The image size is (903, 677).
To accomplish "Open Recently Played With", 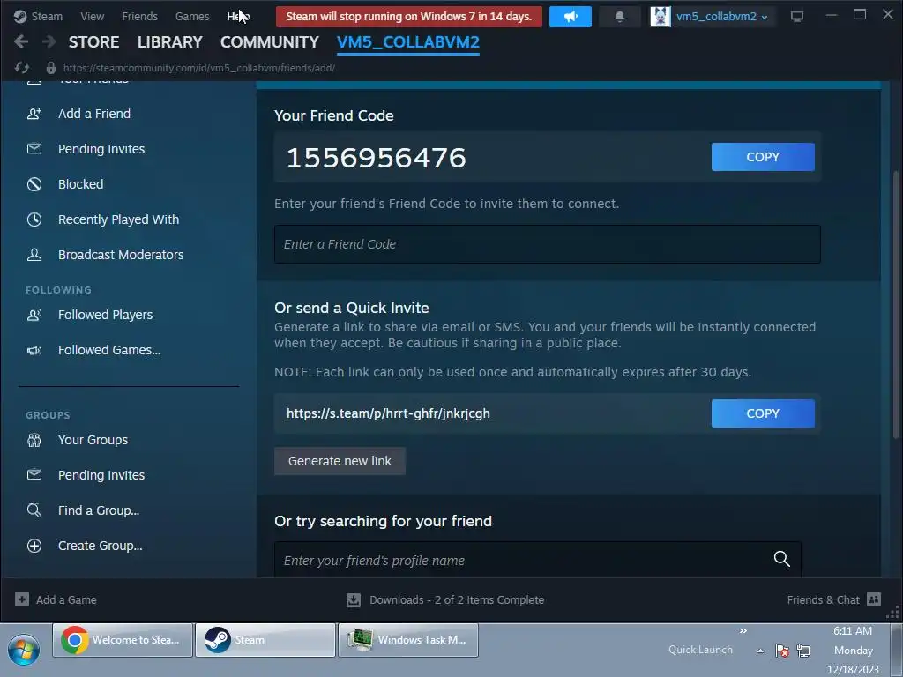I will (x=119, y=219).
